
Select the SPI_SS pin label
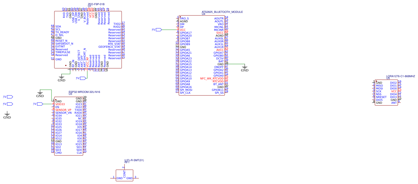coord(219,93)
